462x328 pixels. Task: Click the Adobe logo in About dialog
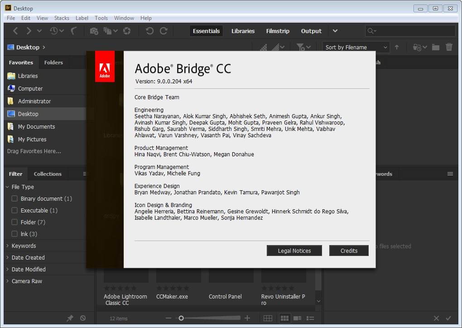[105, 67]
